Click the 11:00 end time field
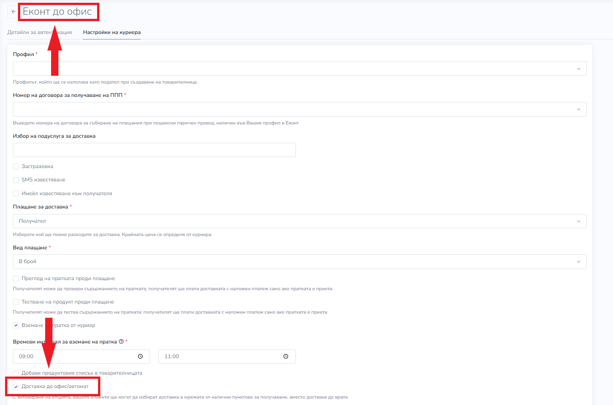This screenshot has width=613, height=405. 227,356
